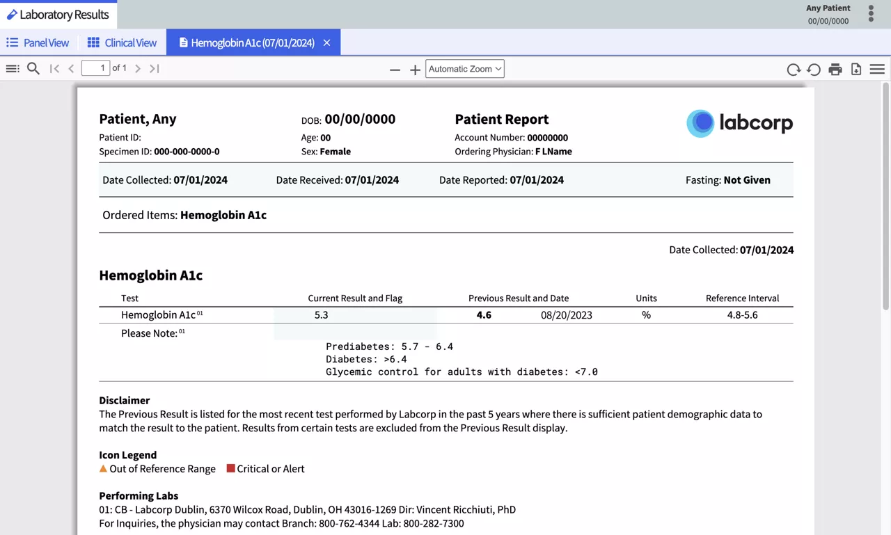The image size is (891, 535).
Task: Print the Hemoglobin A1c report
Action: 835,69
